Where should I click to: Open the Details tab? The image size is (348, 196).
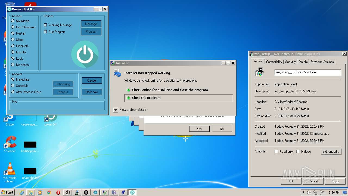click(x=303, y=62)
